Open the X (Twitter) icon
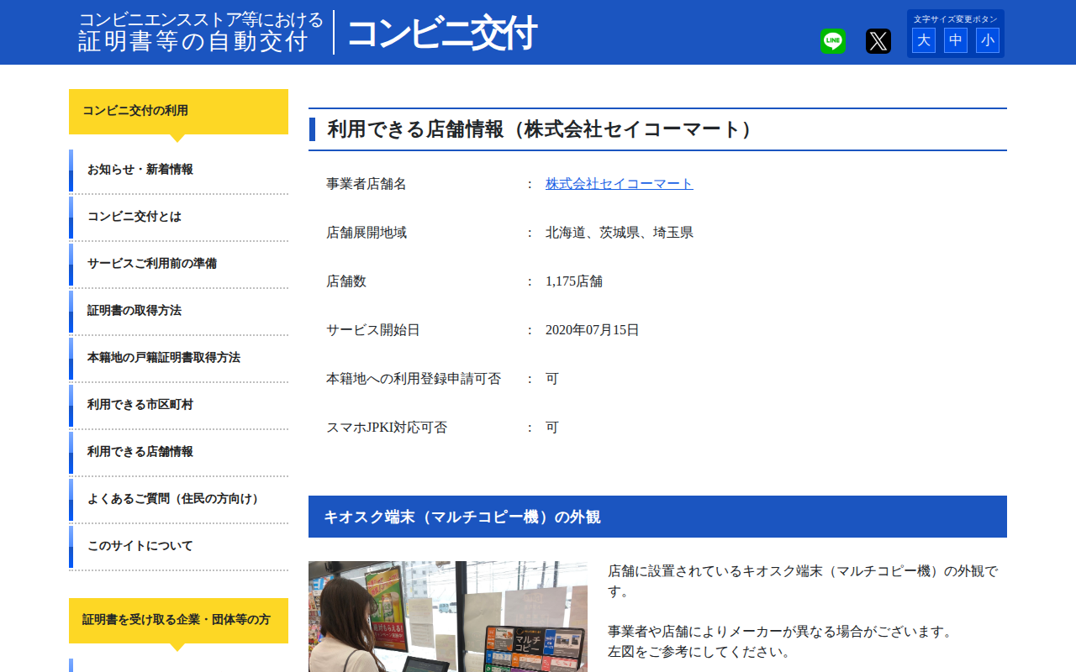The image size is (1076, 672). click(878, 41)
